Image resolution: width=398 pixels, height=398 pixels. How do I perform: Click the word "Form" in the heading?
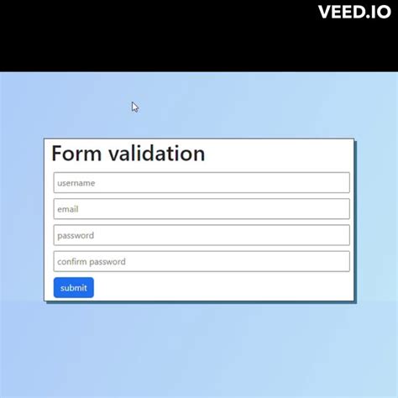[76, 154]
